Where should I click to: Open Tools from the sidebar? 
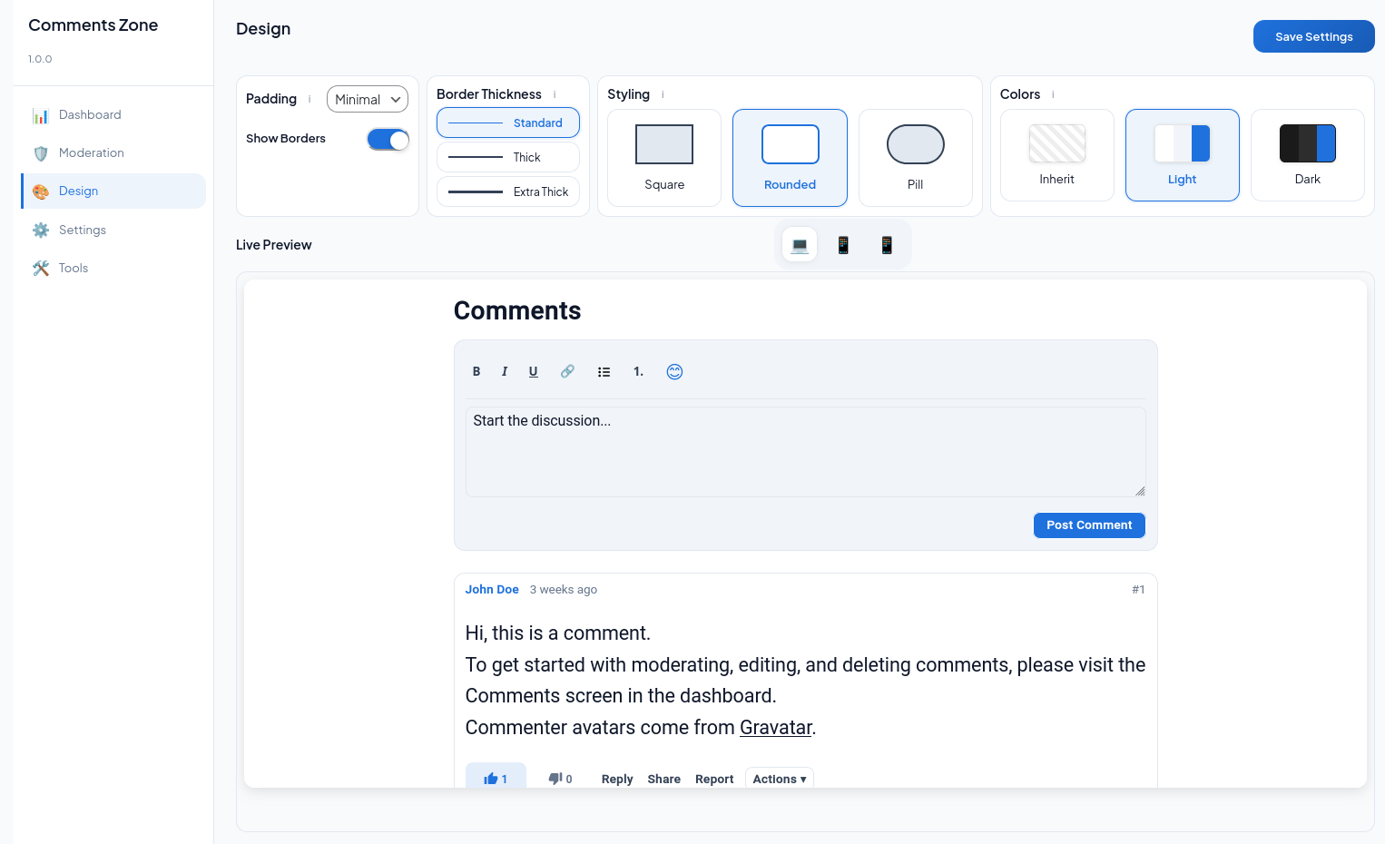click(113, 269)
